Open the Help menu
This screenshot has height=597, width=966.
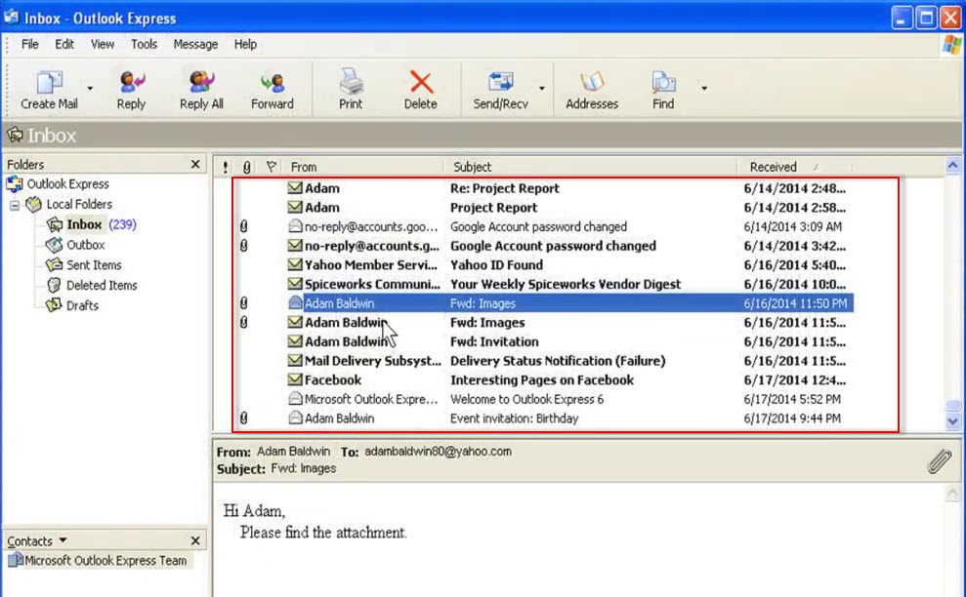pos(245,44)
